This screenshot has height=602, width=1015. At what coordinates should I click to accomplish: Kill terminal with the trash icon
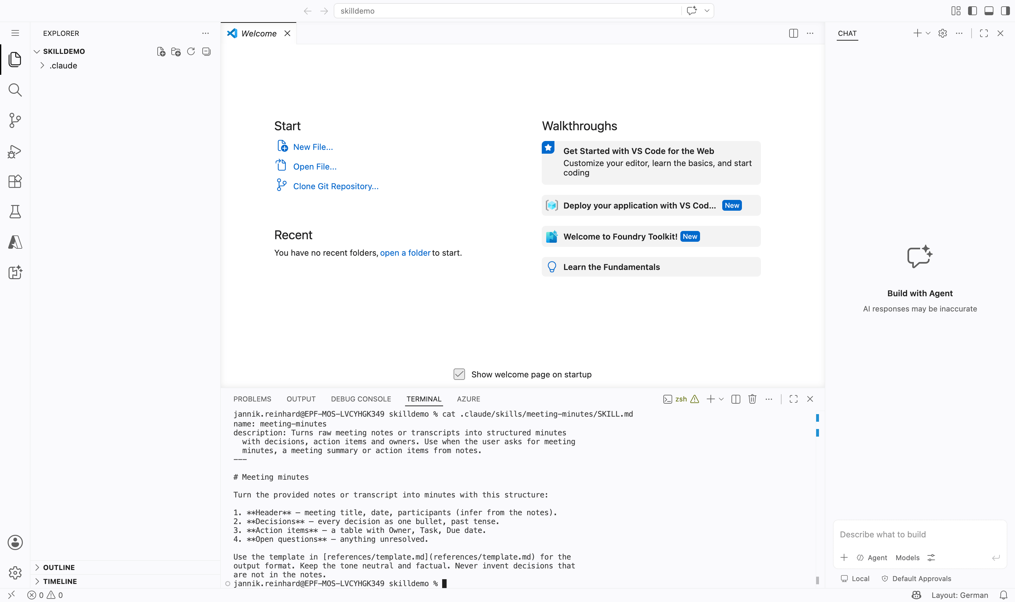click(x=752, y=399)
